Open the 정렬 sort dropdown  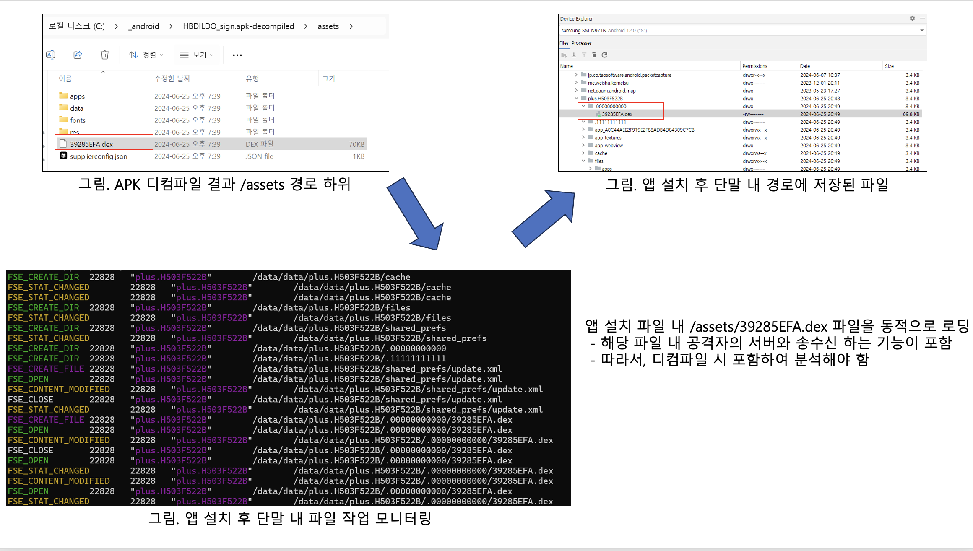tap(146, 55)
